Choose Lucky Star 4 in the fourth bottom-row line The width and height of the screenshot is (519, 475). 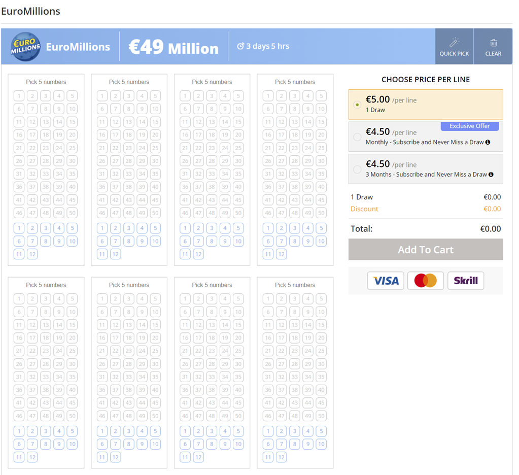click(308, 431)
